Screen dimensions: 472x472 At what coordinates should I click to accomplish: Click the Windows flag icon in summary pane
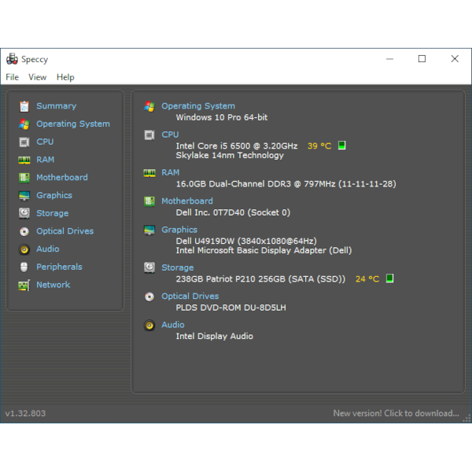coord(149,106)
